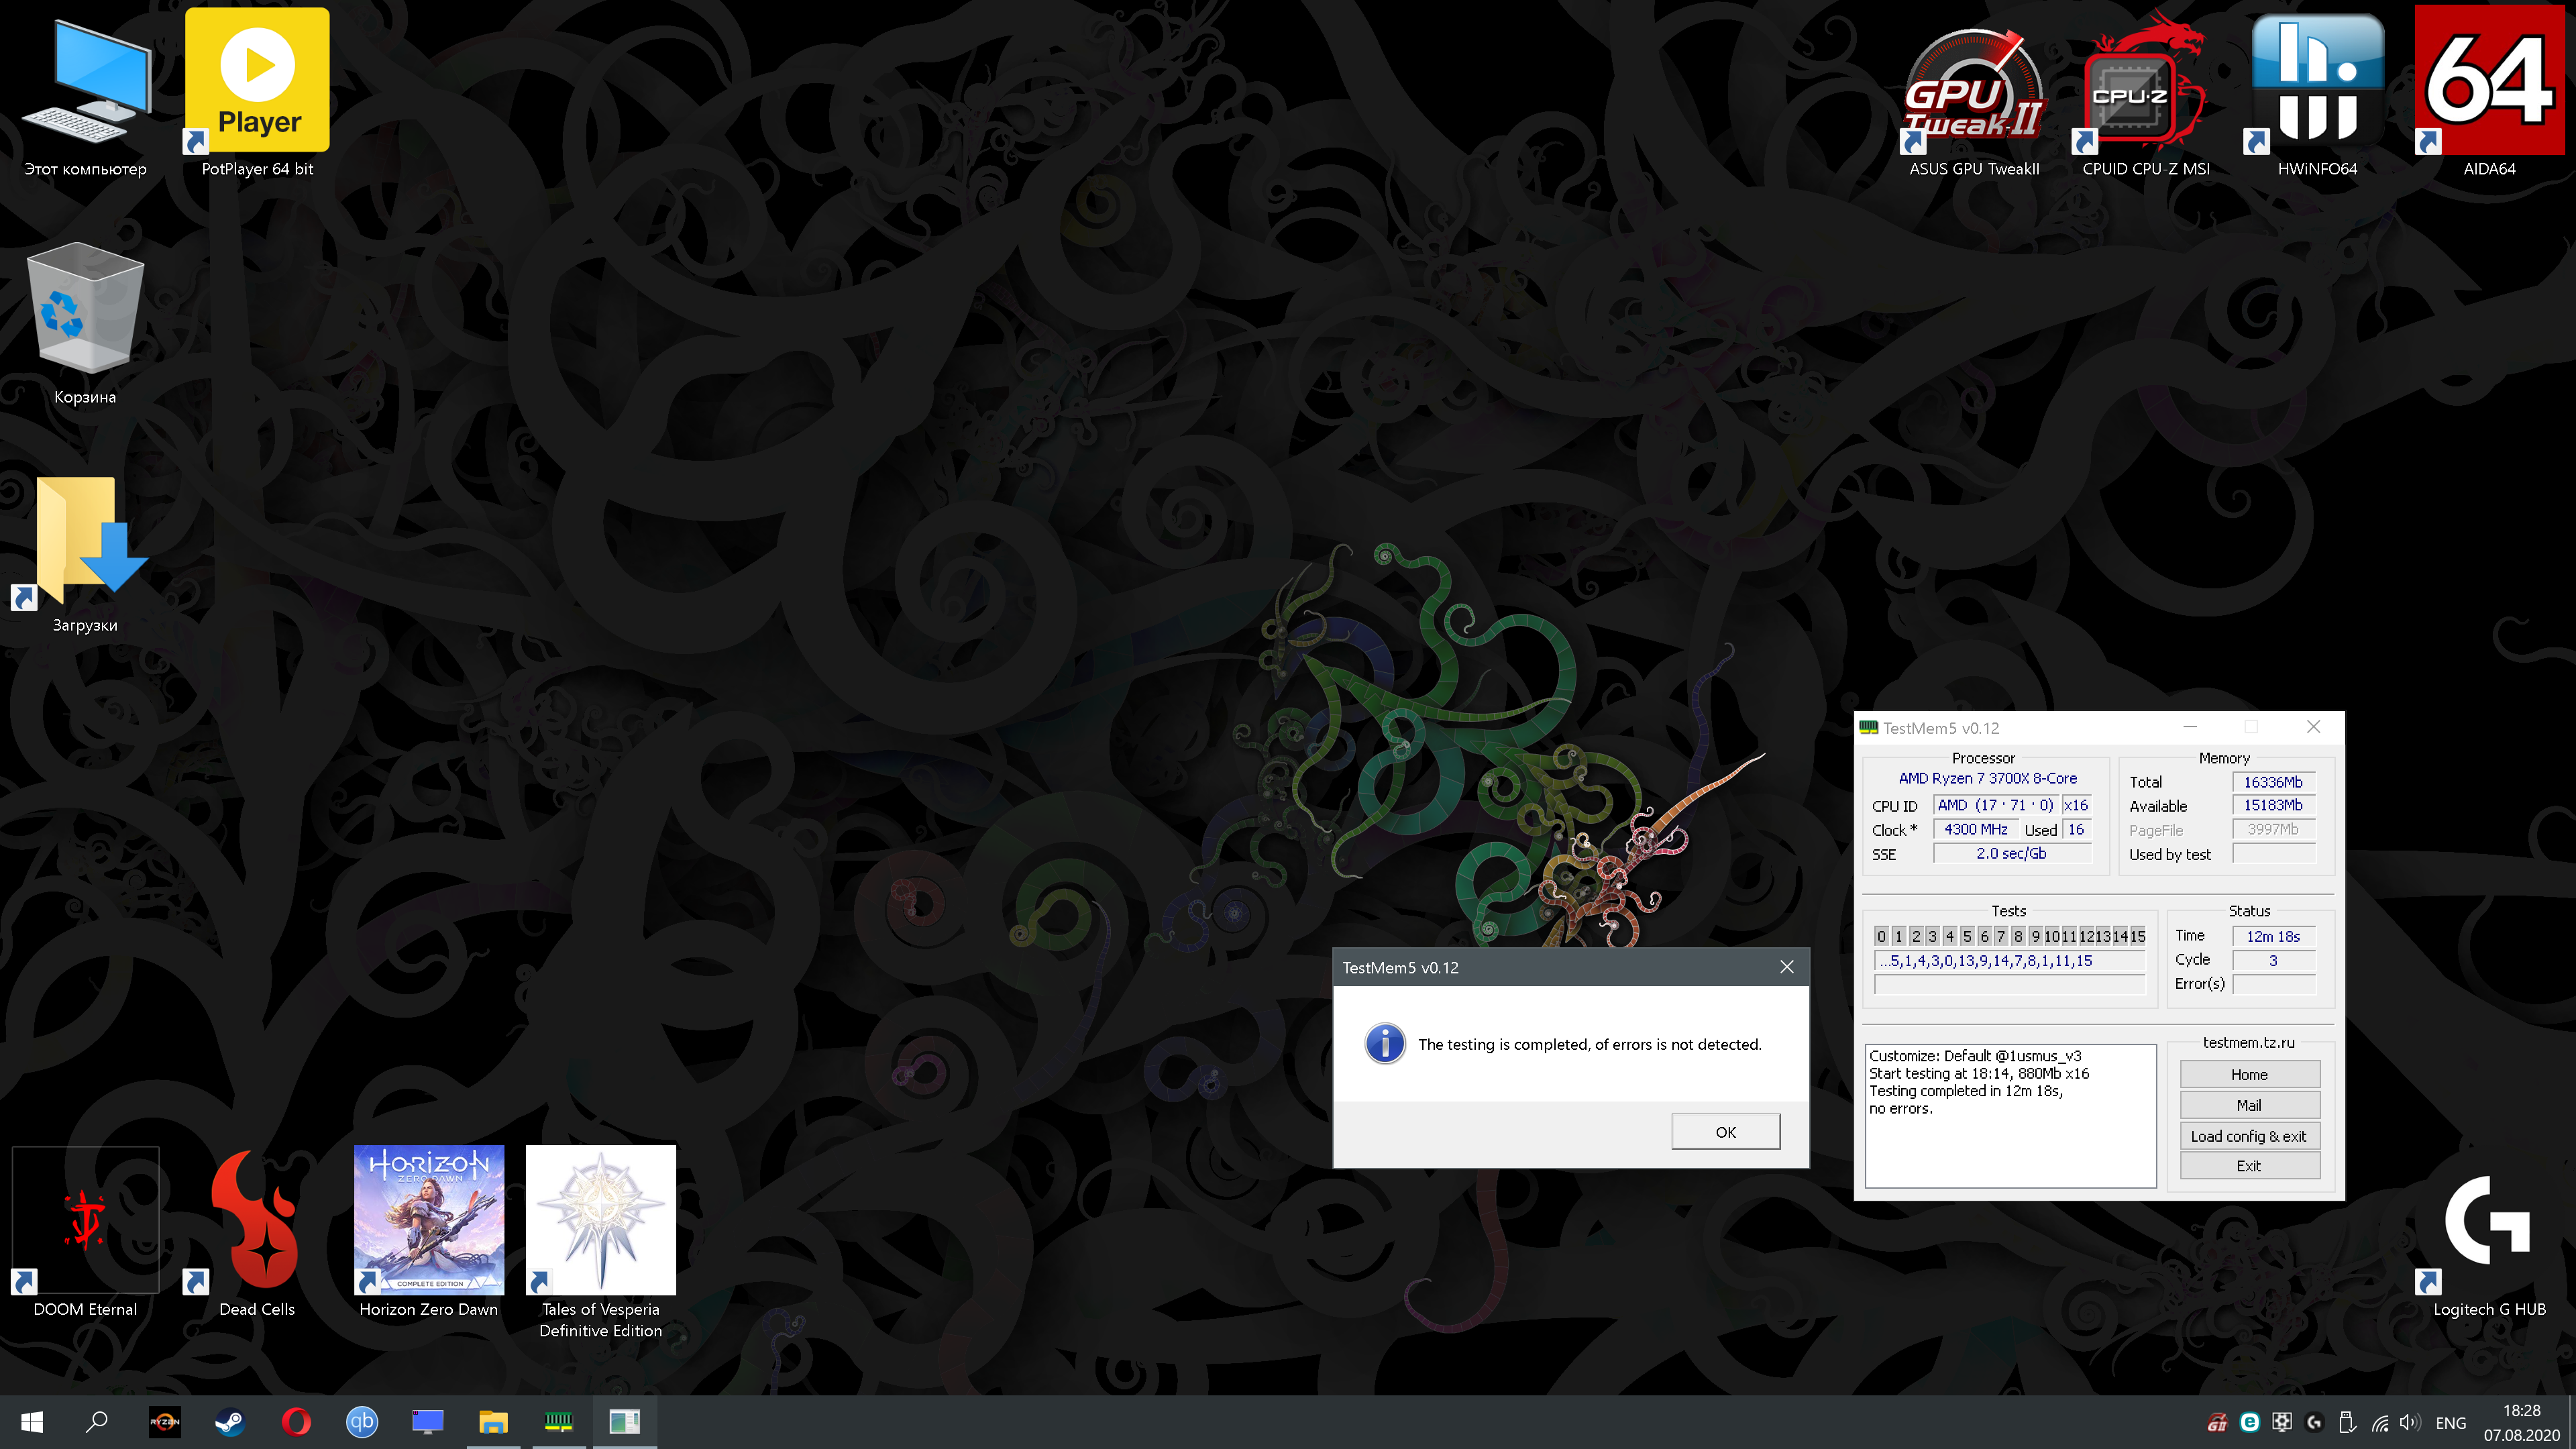Click the Steam icon in the taskbar
2576x1449 pixels.
pyautogui.click(x=230, y=1422)
